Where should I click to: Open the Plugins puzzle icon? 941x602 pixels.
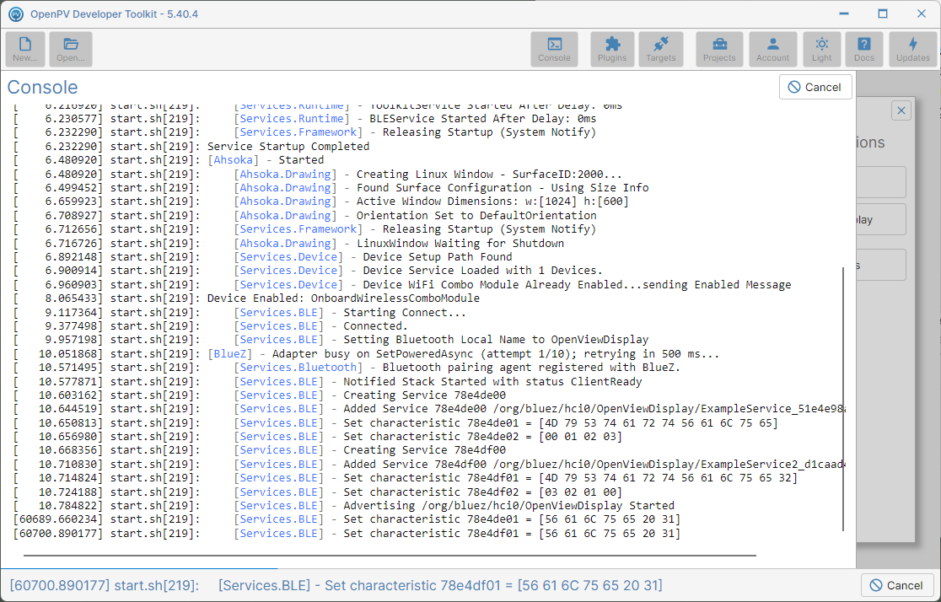click(x=611, y=49)
